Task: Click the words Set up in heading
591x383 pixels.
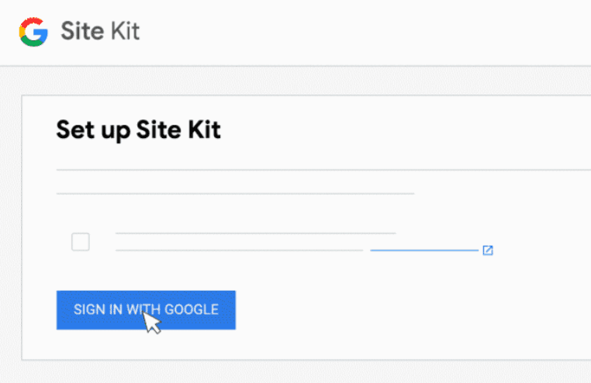Action: click(x=94, y=131)
